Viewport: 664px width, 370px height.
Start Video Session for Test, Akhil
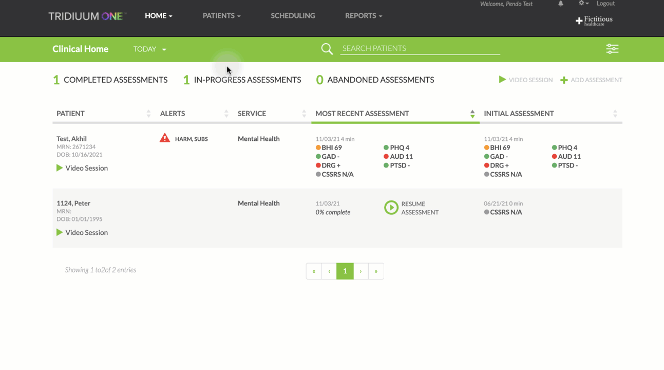(82, 168)
